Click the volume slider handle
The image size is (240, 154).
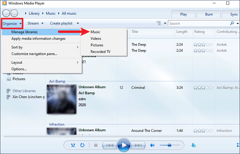(169, 145)
